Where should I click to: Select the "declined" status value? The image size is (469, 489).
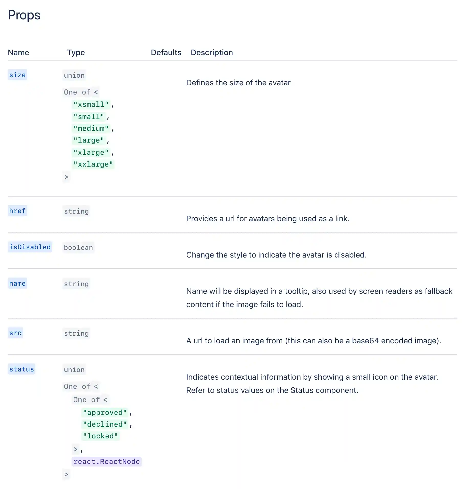(105, 424)
